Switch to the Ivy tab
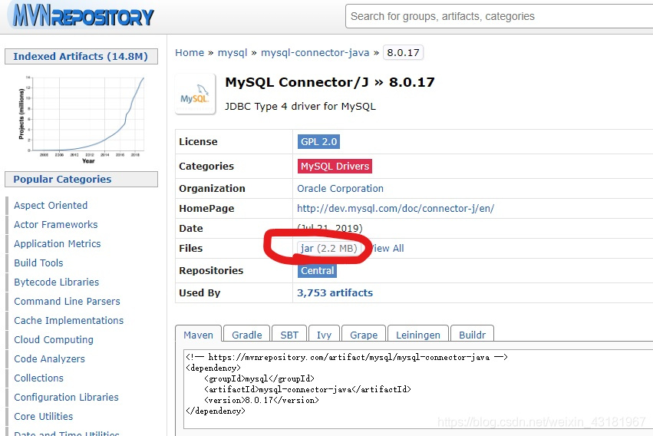The width and height of the screenshot is (653, 436). tap(324, 335)
